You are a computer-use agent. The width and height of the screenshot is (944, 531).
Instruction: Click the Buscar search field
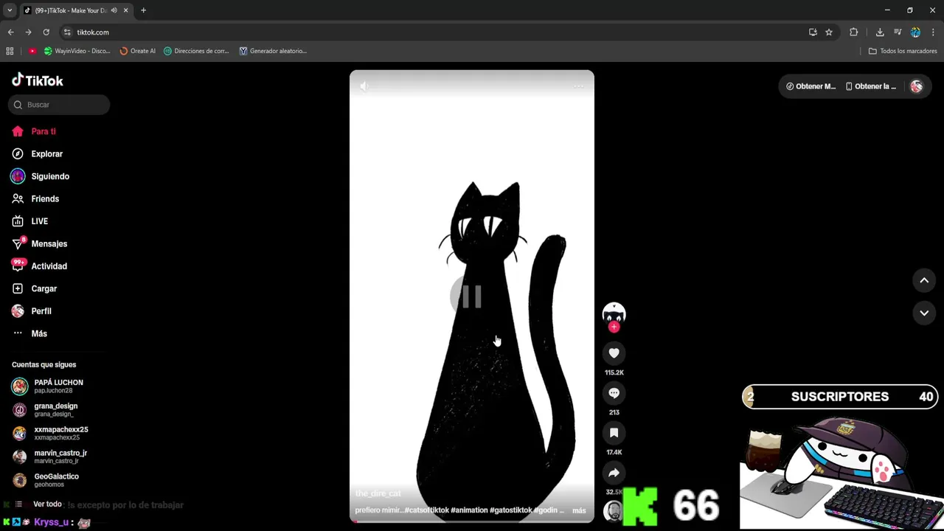59,105
